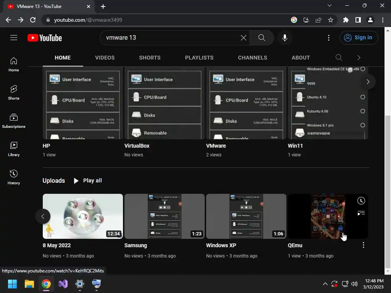Click Play all uploads
Viewport: 391px width, 293px height.
tap(88, 180)
